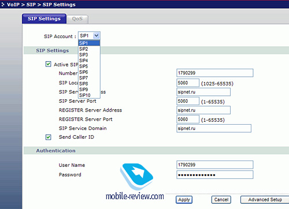Click the Cancel button
289x209 pixels.
[221, 200]
